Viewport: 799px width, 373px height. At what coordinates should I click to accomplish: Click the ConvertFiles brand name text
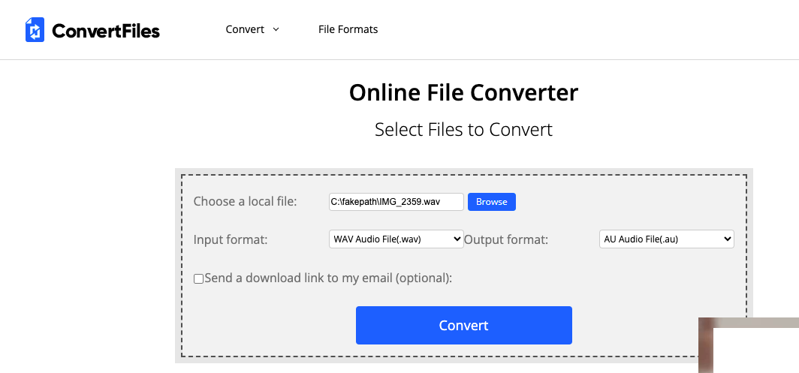tap(105, 31)
